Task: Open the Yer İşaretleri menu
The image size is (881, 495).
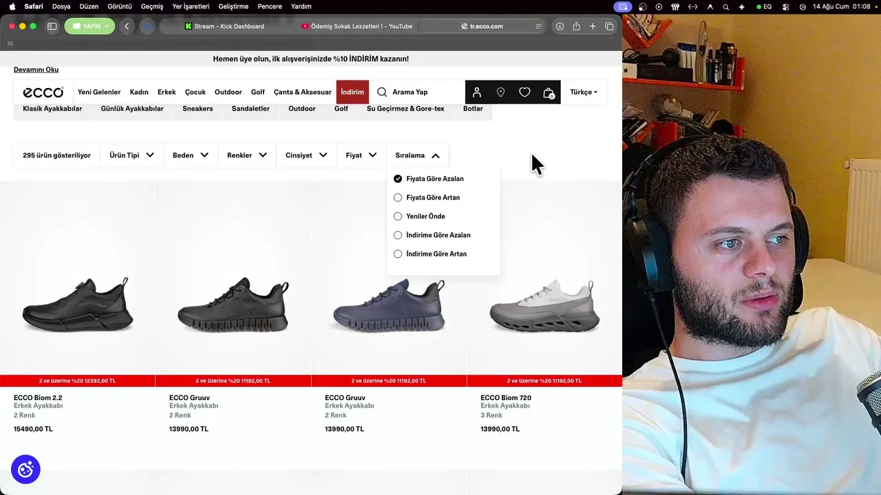Action: (x=190, y=6)
